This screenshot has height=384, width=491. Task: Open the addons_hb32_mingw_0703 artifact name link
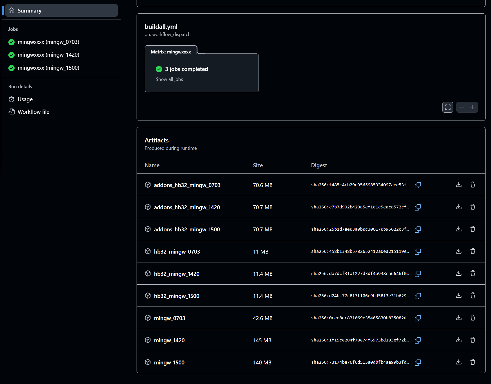click(187, 185)
